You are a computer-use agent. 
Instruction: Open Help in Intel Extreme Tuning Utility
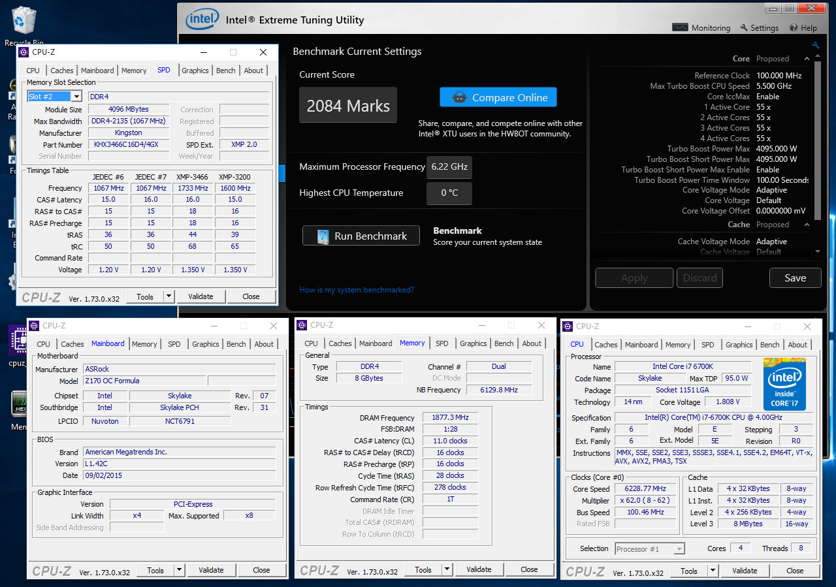click(x=803, y=28)
